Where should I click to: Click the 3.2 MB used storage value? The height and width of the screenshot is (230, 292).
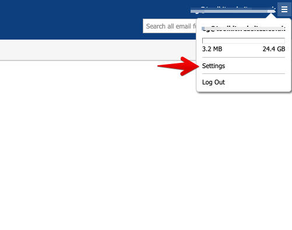pos(212,49)
